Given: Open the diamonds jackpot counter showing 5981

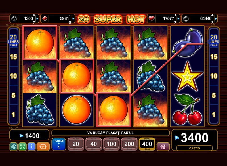Looking at the screenshot, I should [58, 18].
